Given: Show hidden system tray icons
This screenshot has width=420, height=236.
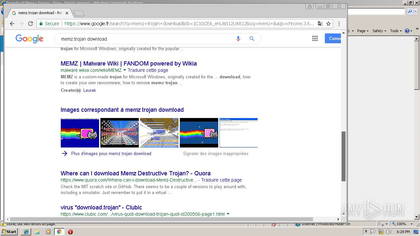Looking at the screenshot, I should coord(366,231).
